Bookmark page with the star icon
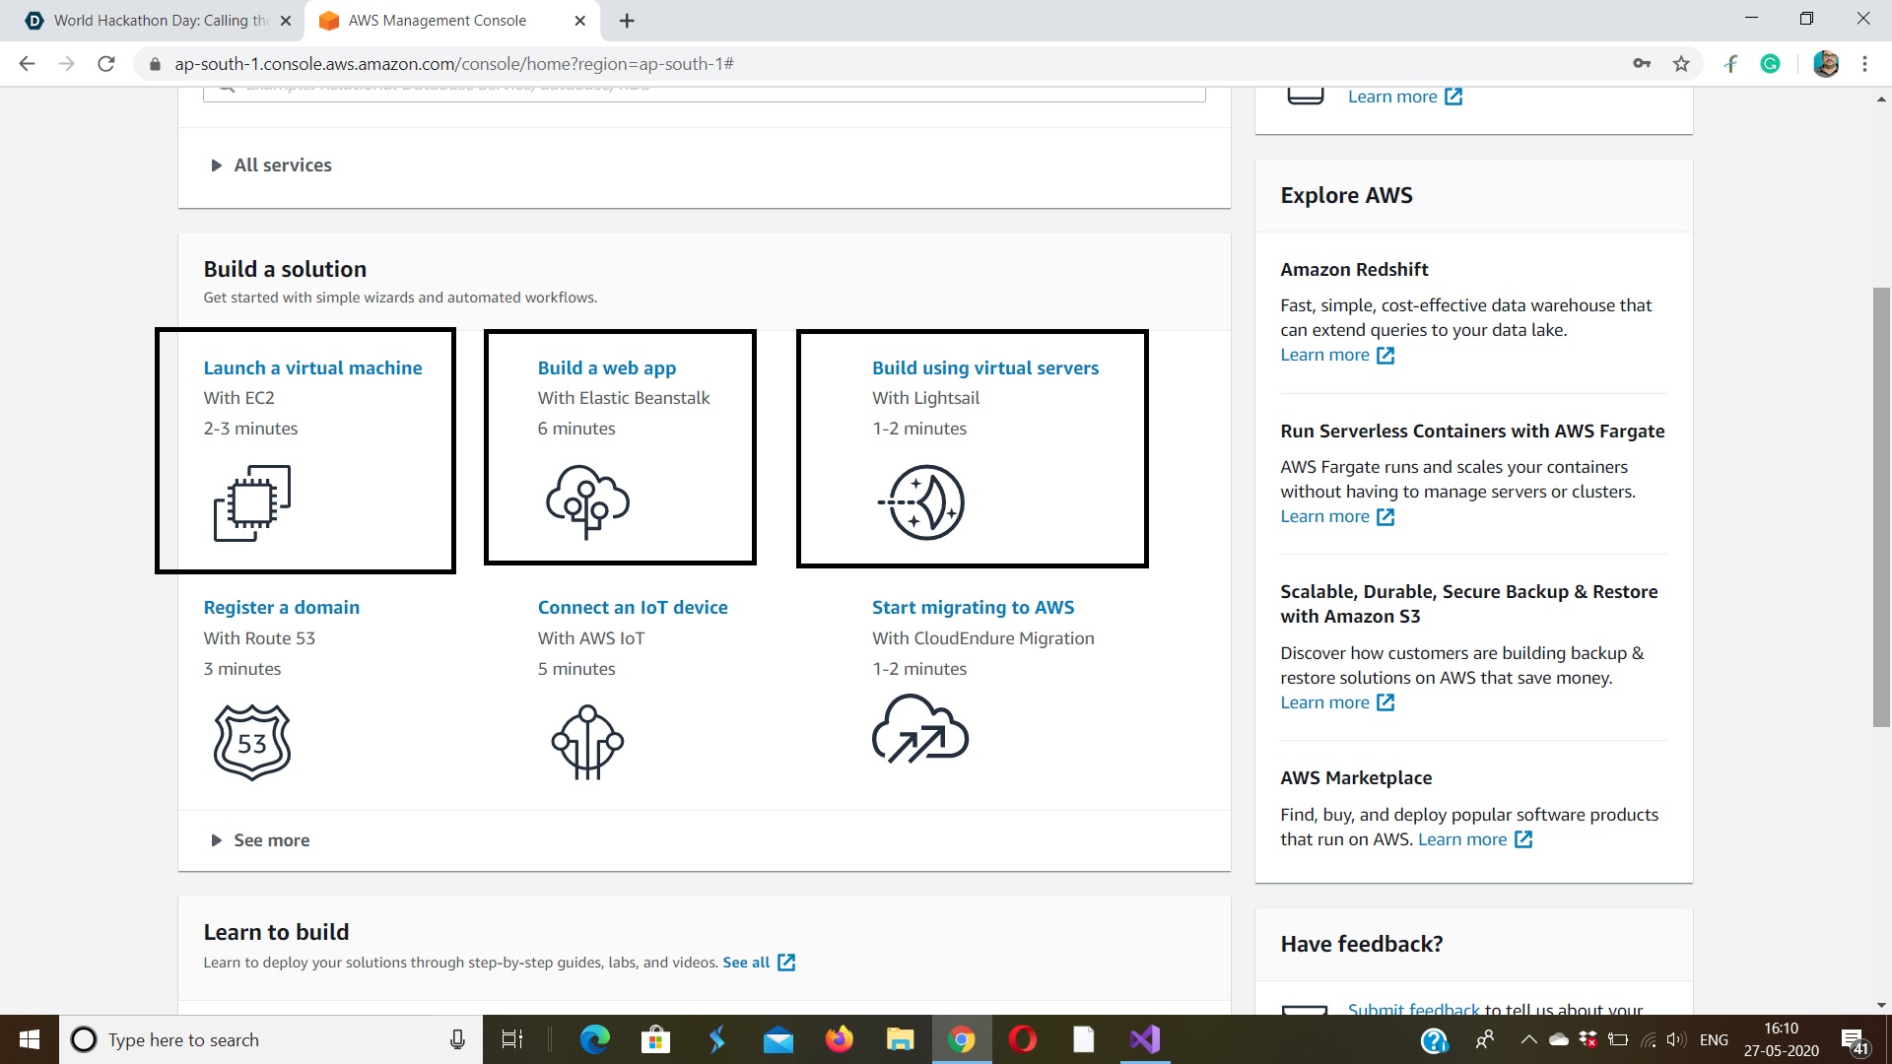This screenshot has width=1892, height=1064. point(1681,64)
